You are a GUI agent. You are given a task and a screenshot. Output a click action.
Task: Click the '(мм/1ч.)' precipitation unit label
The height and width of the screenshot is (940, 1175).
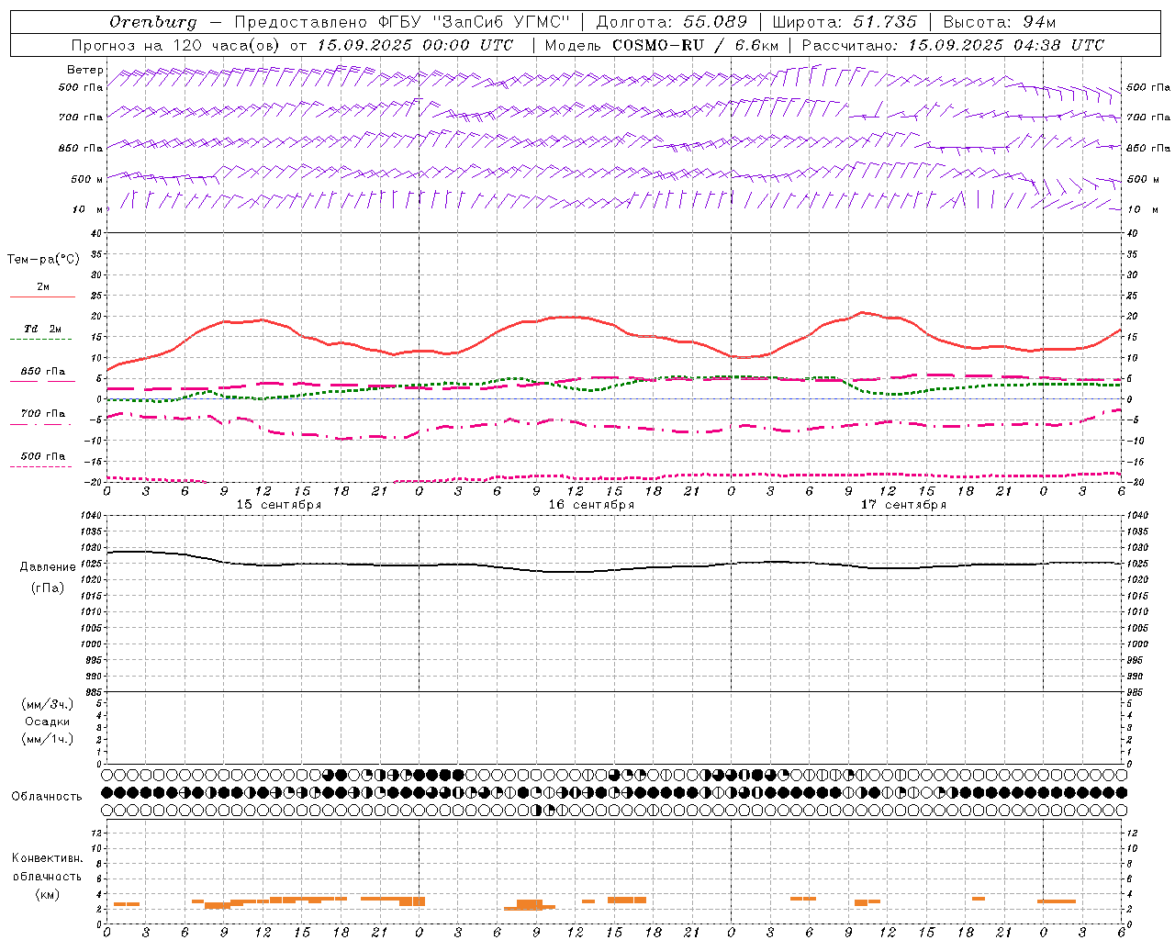tap(48, 739)
